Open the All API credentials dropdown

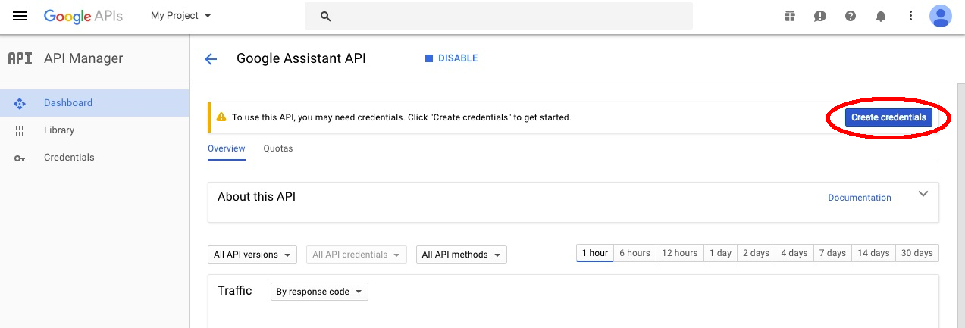[x=356, y=255]
